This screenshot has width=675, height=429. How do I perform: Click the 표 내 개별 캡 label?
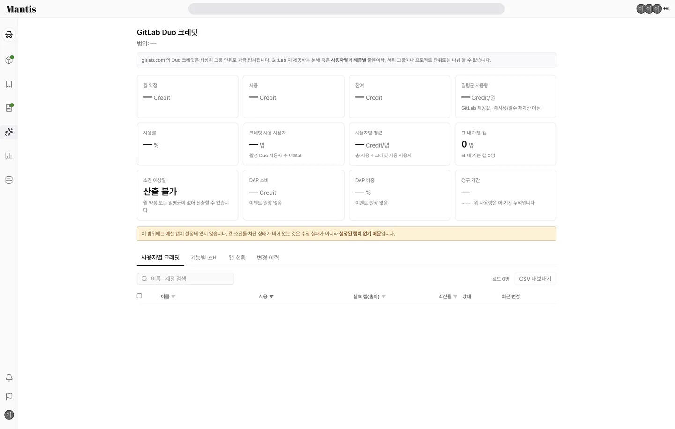(x=474, y=133)
